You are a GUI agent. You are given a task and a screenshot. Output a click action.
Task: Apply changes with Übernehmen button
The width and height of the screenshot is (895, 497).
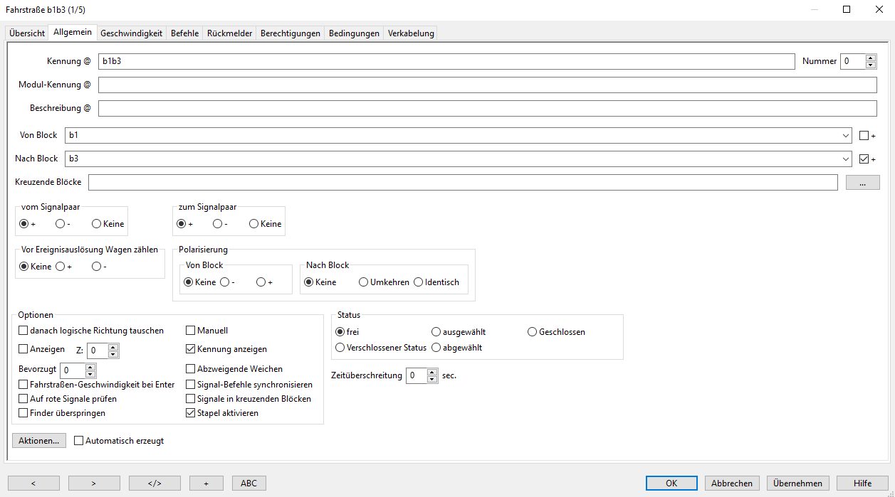pyautogui.click(x=797, y=483)
